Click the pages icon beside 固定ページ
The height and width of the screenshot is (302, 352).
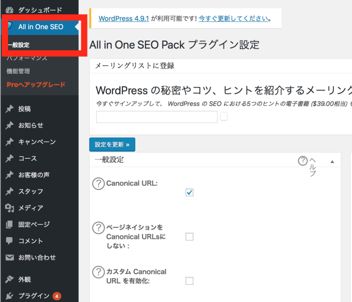pyautogui.click(x=9, y=225)
